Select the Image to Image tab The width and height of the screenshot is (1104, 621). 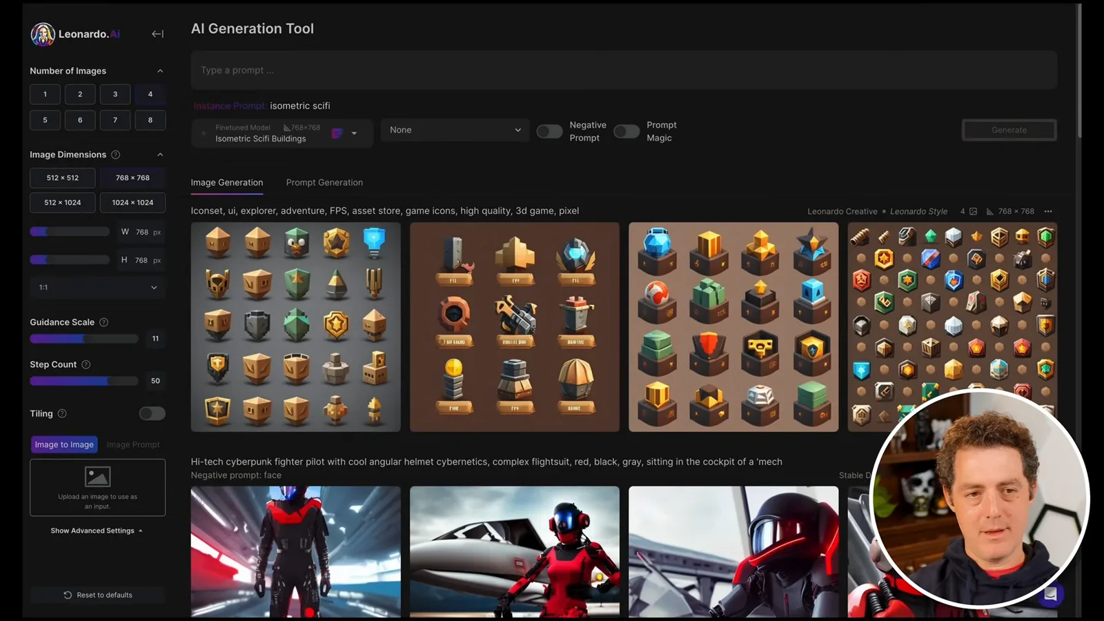click(64, 444)
